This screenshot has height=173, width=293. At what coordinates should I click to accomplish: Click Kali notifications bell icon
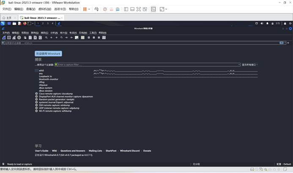[267, 24]
